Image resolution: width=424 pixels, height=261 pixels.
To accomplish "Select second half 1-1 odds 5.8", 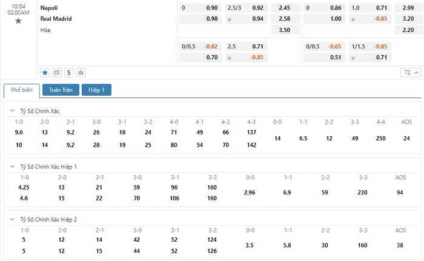I will click(x=287, y=245).
